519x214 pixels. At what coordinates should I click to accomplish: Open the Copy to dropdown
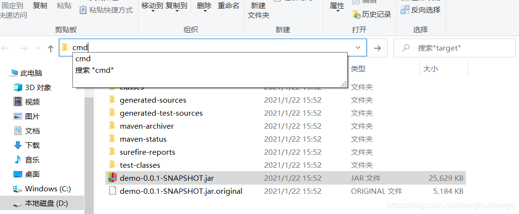pyautogui.click(x=176, y=7)
